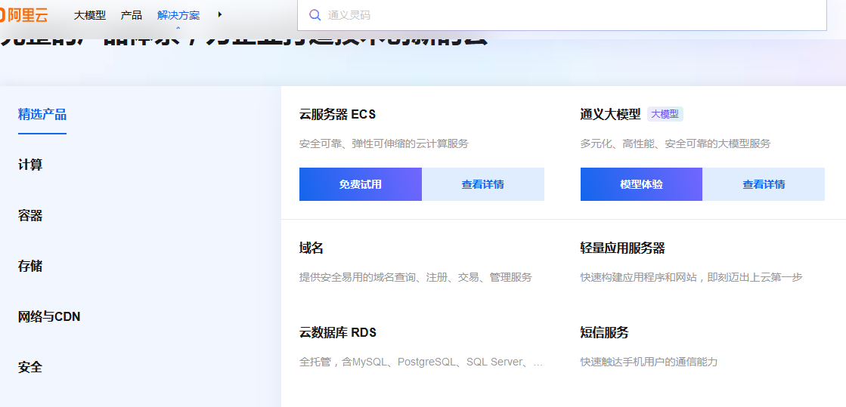Click text 快速构建应用程序和网站，即刻迈出上云第一步
846x407 pixels.
coord(692,277)
